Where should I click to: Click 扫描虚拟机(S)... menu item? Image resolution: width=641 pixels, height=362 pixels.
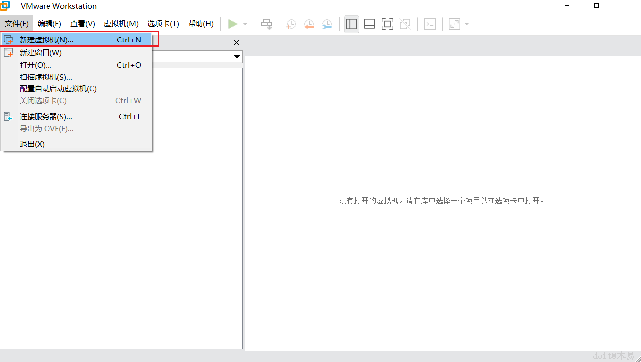(46, 77)
